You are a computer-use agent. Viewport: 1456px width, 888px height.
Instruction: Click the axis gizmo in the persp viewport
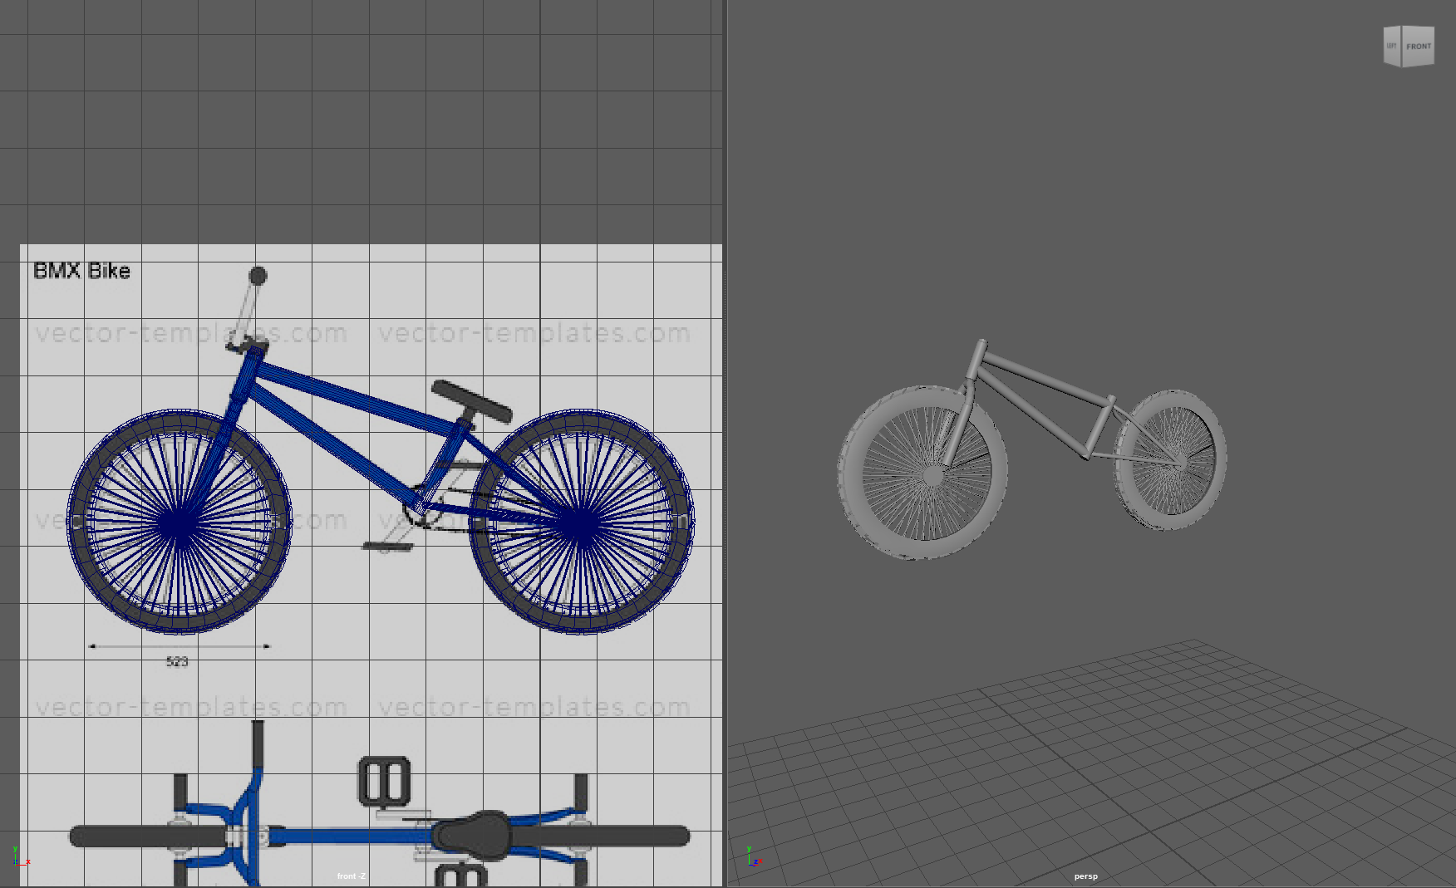pos(753,856)
